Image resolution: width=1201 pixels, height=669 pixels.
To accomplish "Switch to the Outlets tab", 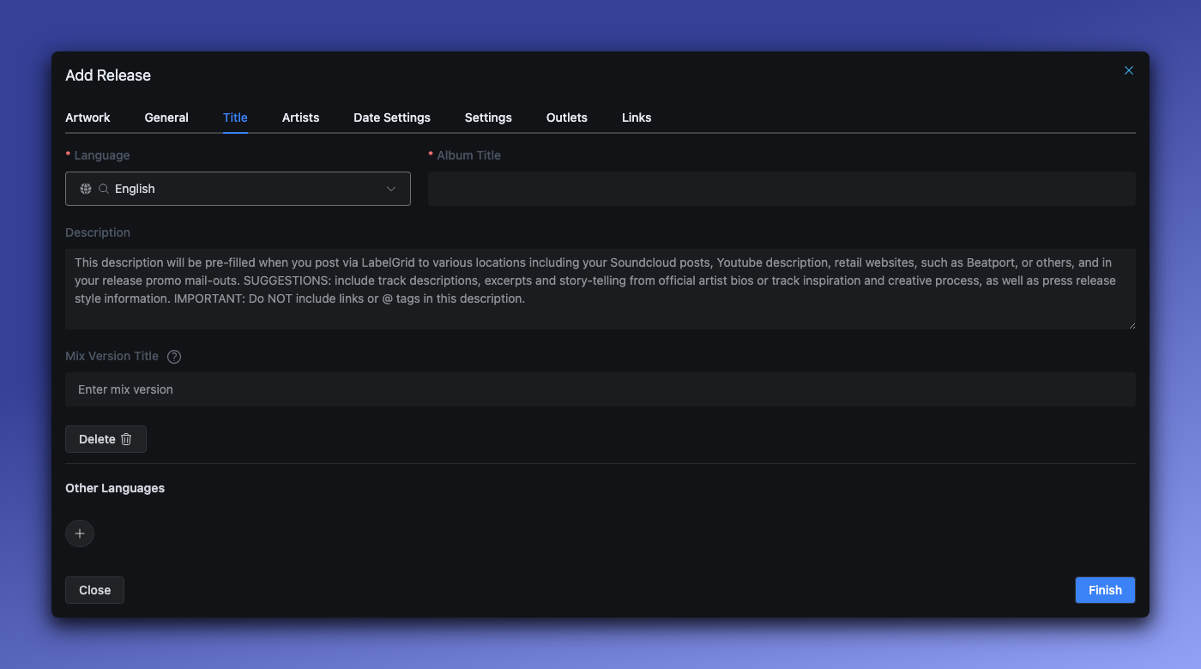I will pyautogui.click(x=567, y=118).
